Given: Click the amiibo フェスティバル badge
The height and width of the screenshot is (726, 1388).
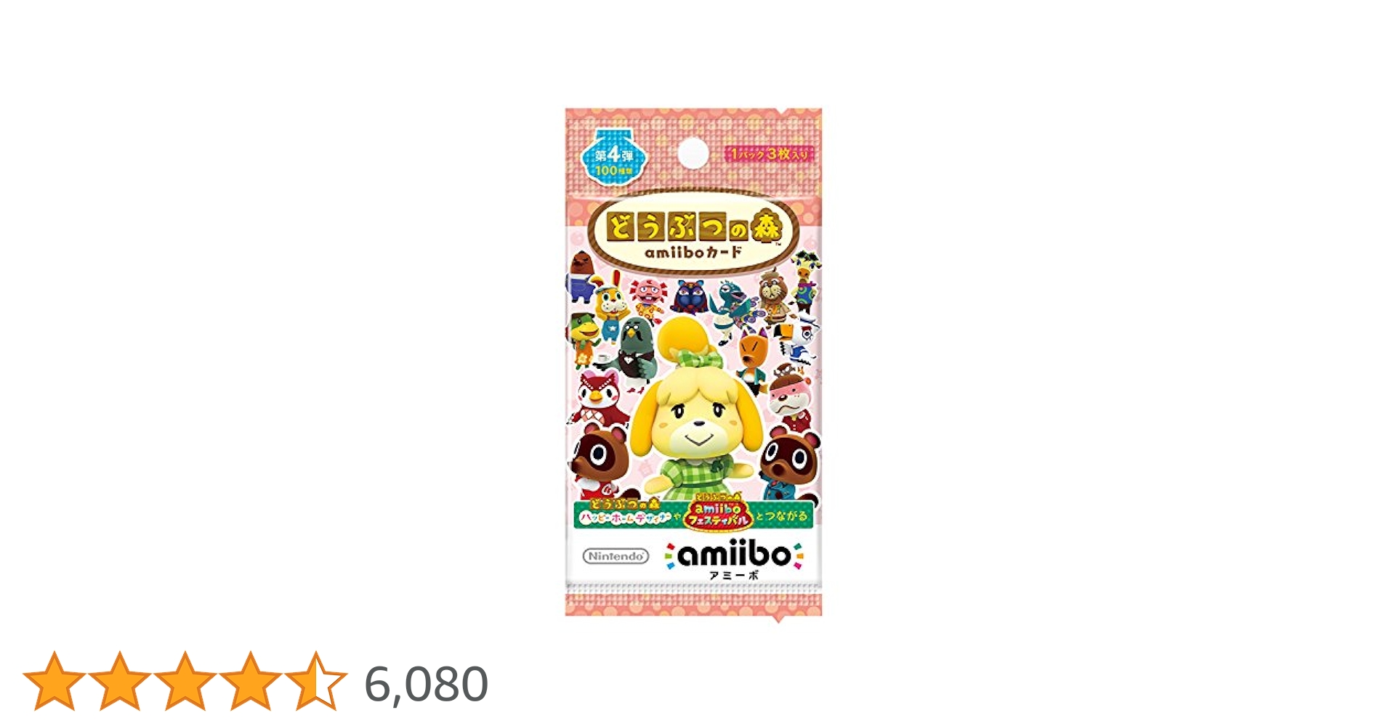Looking at the screenshot, I should (x=717, y=513).
